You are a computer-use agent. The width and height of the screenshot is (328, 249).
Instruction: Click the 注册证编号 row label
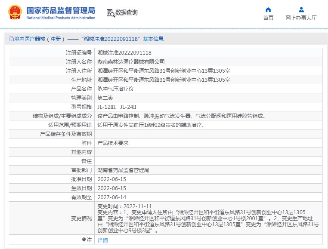tap(79, 53)
